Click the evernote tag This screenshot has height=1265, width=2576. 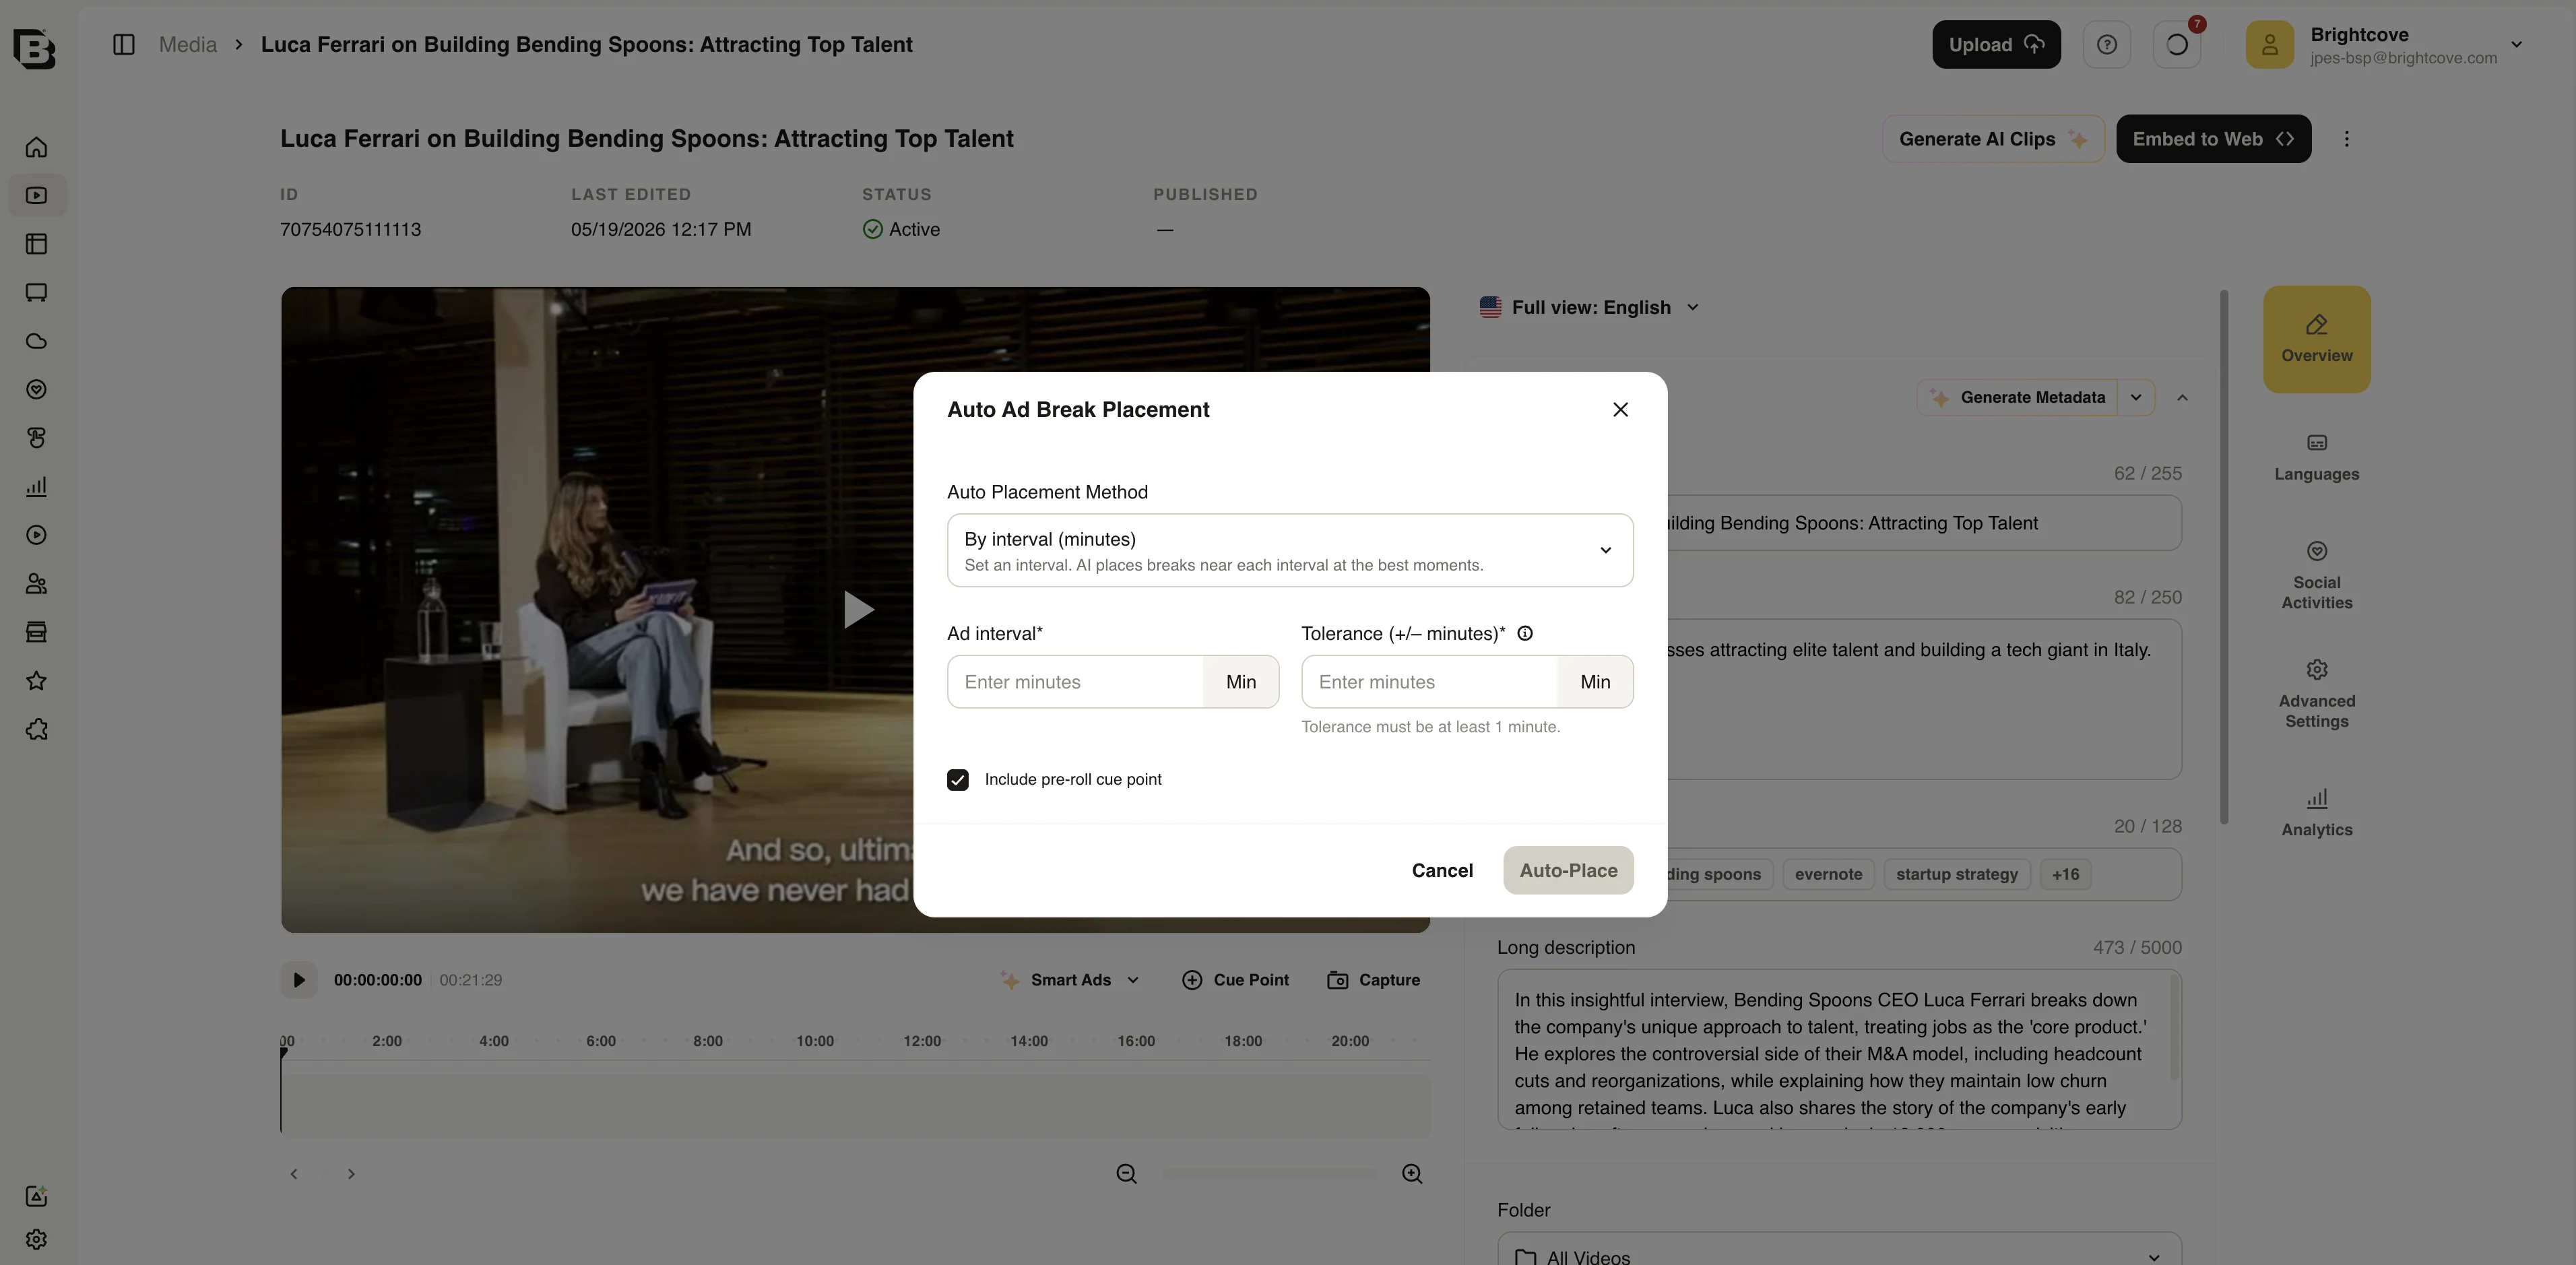[1828, 875]
